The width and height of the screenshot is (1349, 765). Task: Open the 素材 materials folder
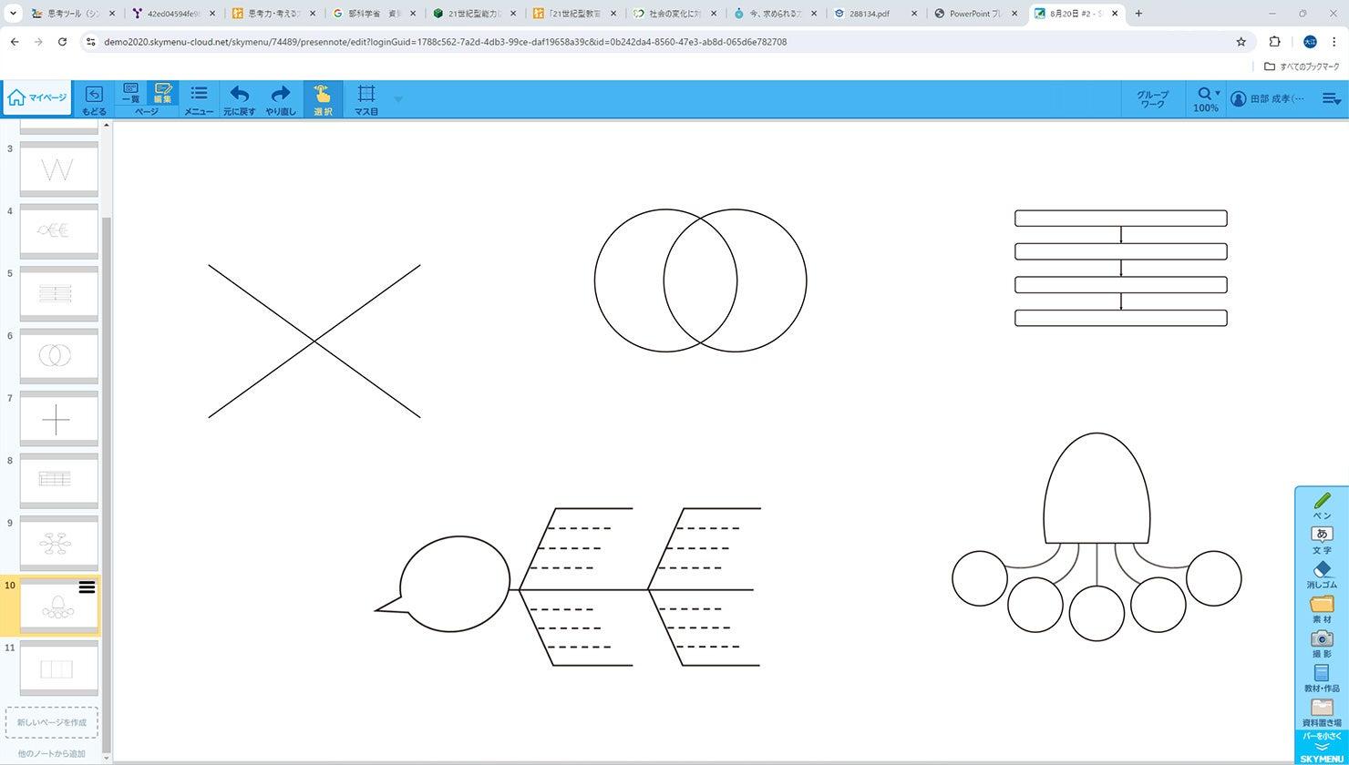(1322, 608)
